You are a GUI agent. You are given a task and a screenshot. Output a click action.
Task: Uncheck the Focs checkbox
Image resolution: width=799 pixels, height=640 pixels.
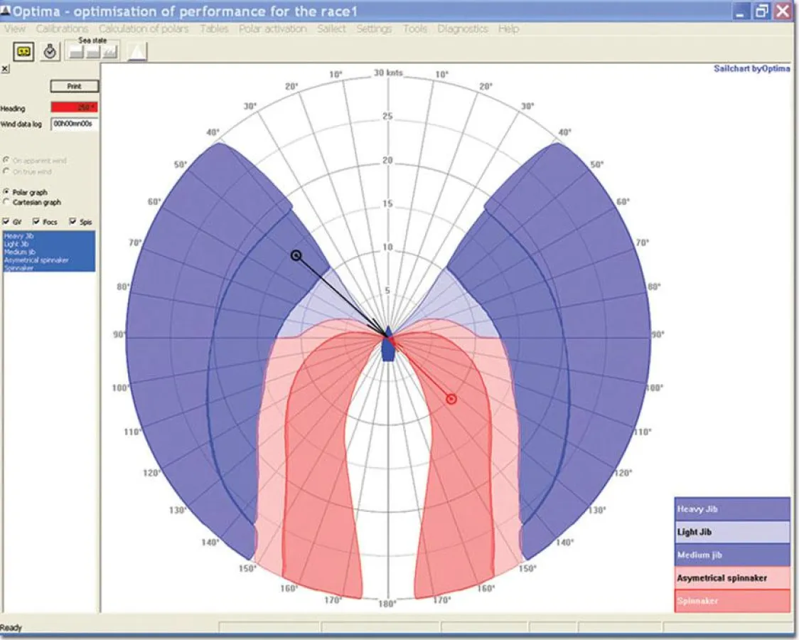pos(36,222)
